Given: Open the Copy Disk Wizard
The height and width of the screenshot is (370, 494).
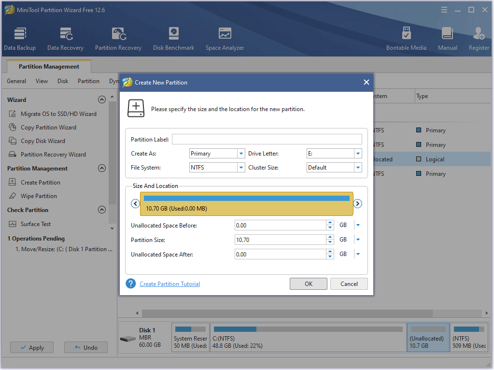Looking at the screenshot, I should (37, 141).
